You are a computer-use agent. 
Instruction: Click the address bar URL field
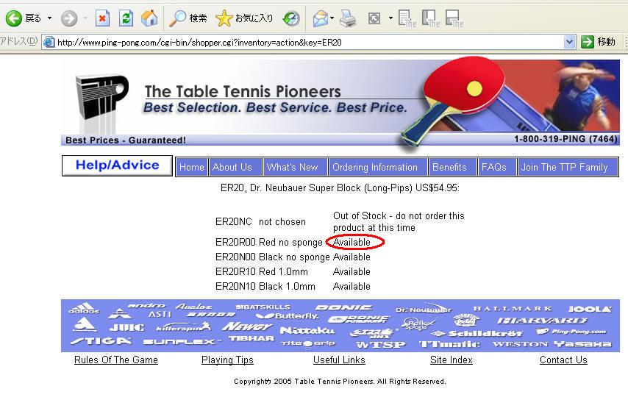click(x=308, y=42)
